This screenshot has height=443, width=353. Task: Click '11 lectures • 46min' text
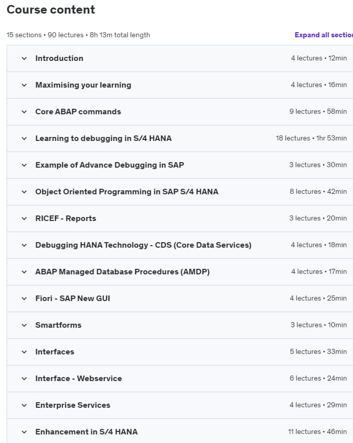[x=317, y=432]
